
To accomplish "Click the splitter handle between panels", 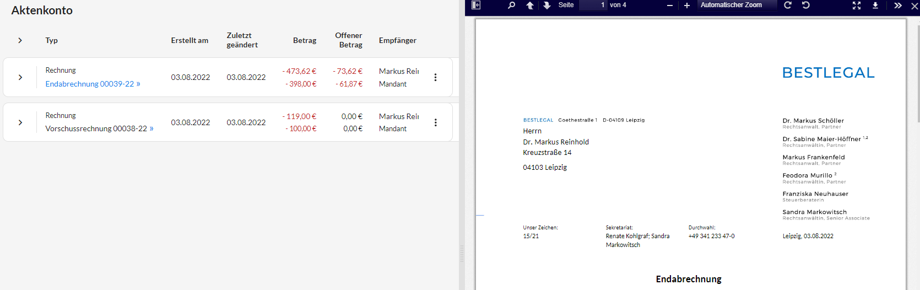I will pyautogui.click(x=462, y=254).
